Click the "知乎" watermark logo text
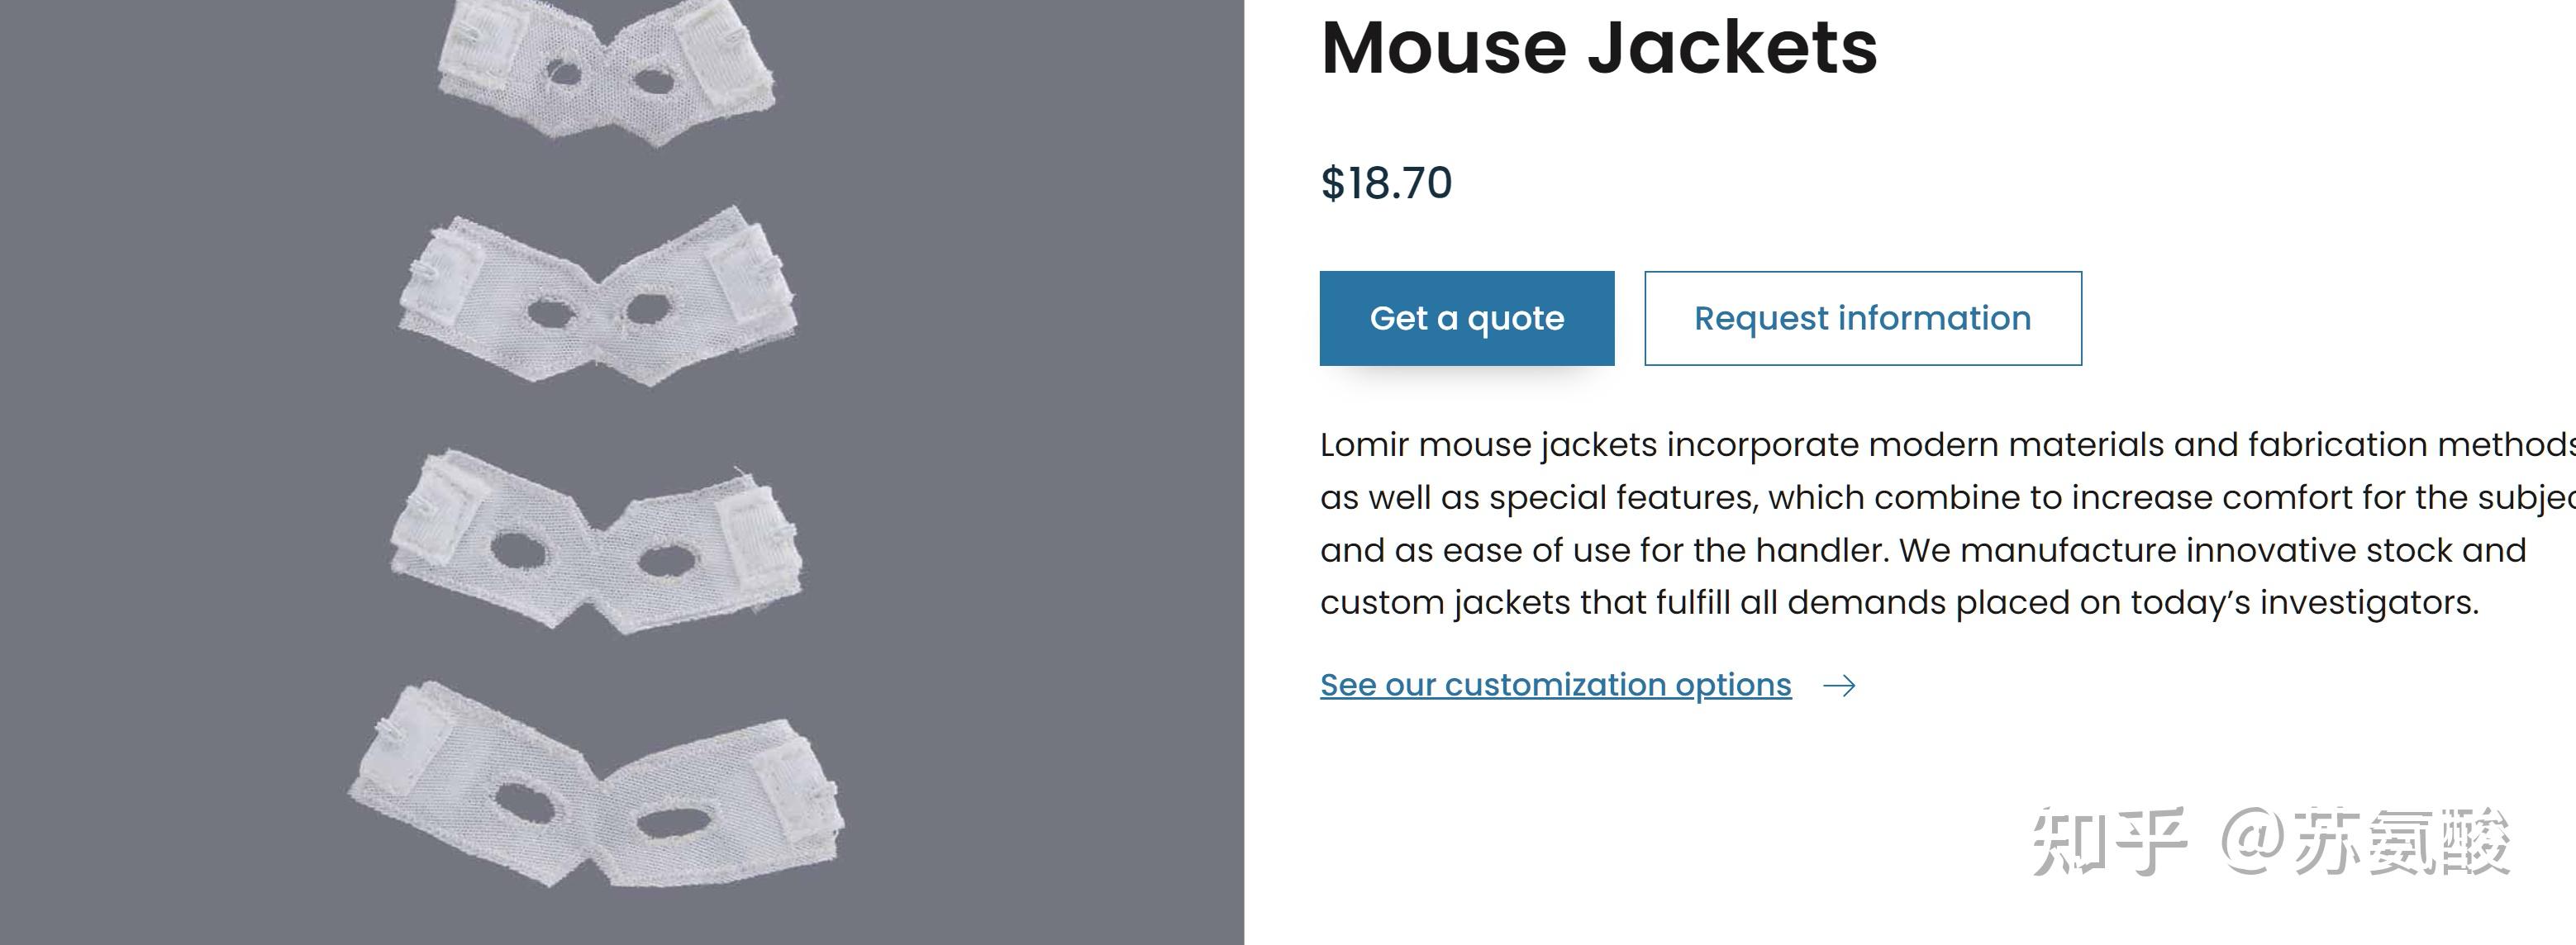 click(x=2107, y=842)
